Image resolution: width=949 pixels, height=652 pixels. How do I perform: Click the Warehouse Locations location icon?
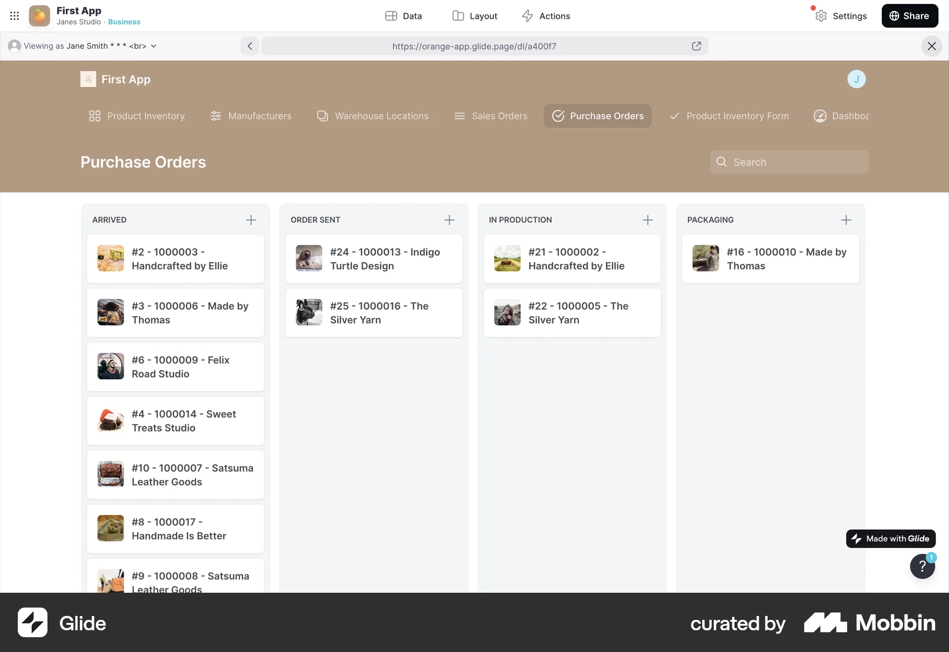tap(322, 116)
